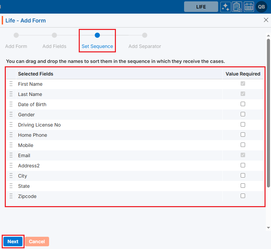This screenshot has height=249, width=271.
Task: Click the drag handle for Zipcode row
Action: coord(11,196)
